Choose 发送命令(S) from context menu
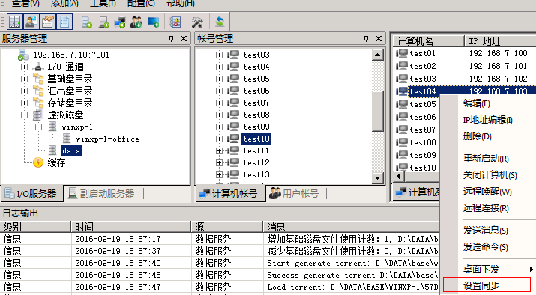The height and width of the screenshot is (295, 536). 486,247
